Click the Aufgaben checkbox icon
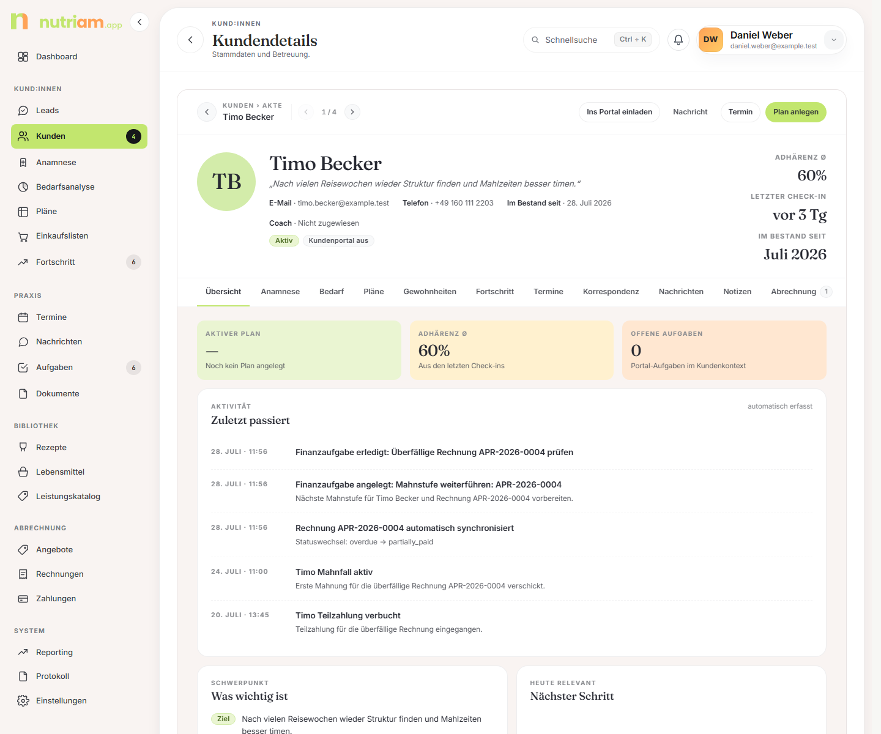881x734 pixels. [23, 368]
